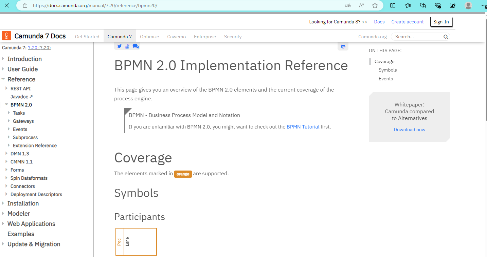Stop loading page with X icon
This screenshot has width=487, height=257.
click(6, 5)
